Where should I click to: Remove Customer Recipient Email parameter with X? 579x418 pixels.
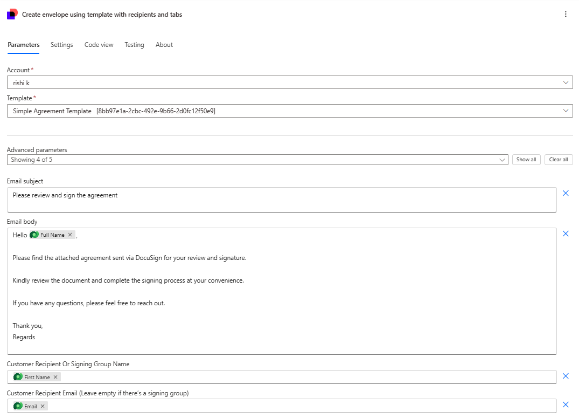point(566,405)
